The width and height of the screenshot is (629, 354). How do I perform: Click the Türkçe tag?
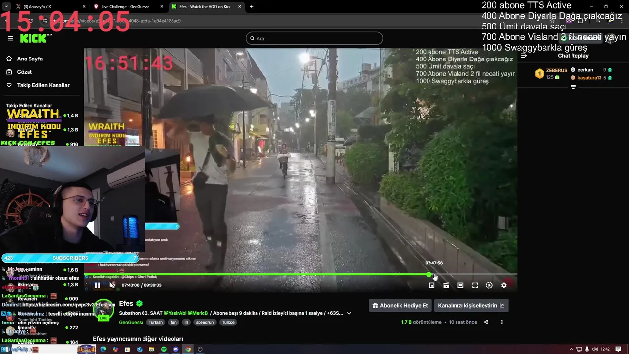[x=228, y=322]
